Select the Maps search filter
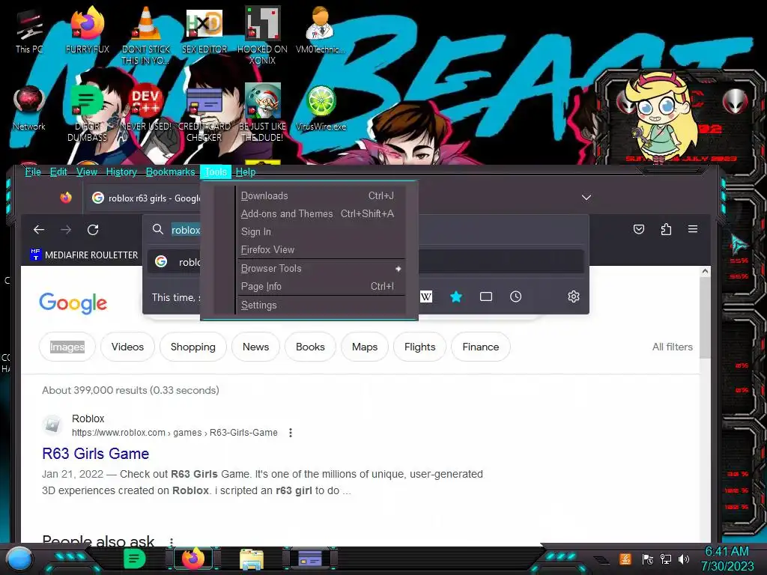 [365, 347]
